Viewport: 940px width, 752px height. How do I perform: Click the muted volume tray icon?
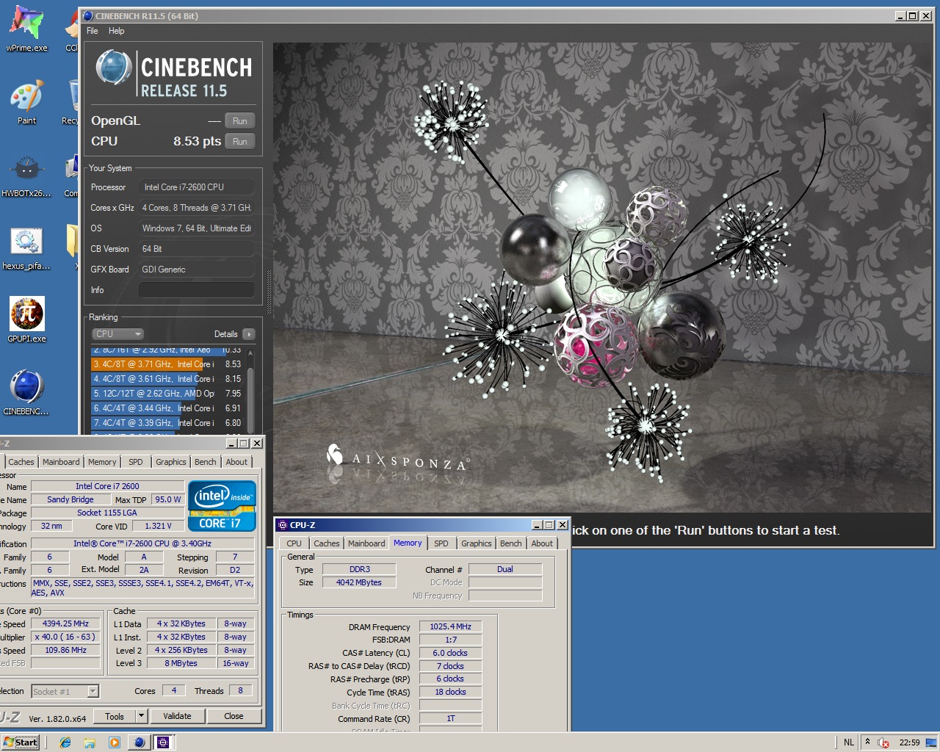(883, 742)
